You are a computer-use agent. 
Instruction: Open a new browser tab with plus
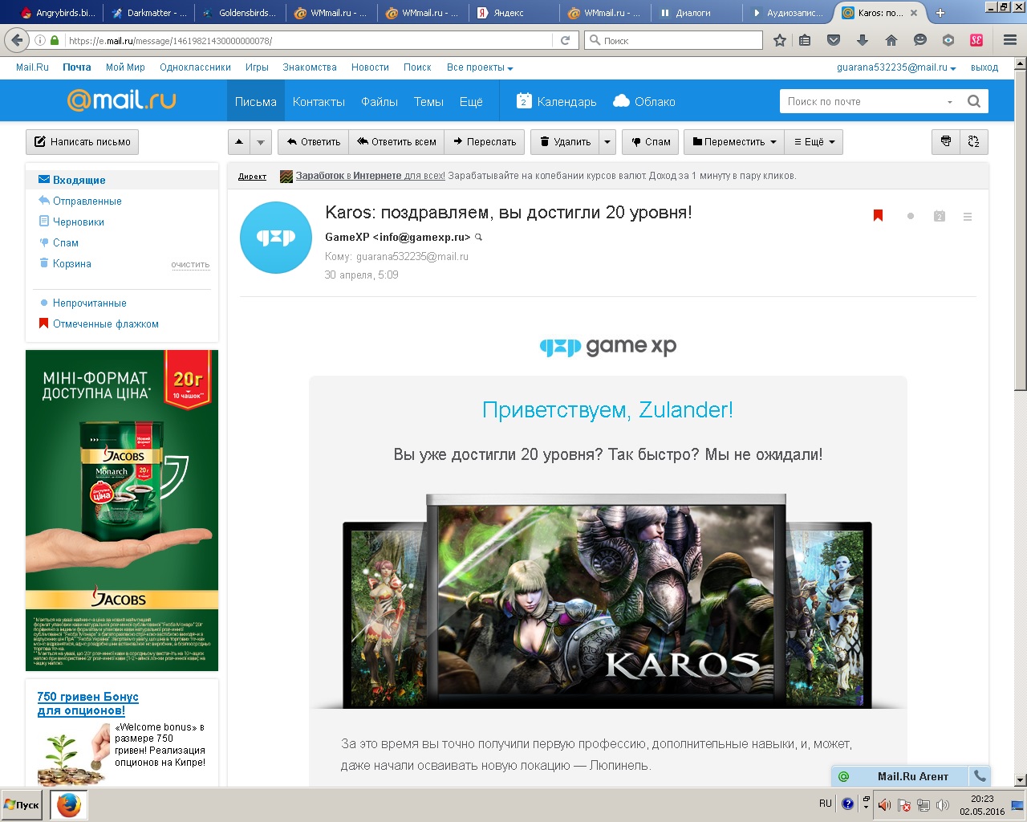(x=940, y=13)
